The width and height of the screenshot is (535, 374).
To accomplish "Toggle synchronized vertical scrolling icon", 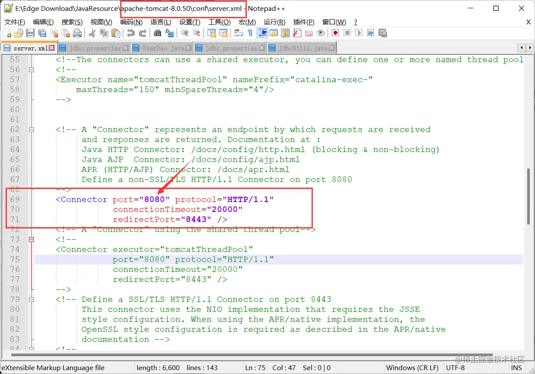I will (212, 33).
